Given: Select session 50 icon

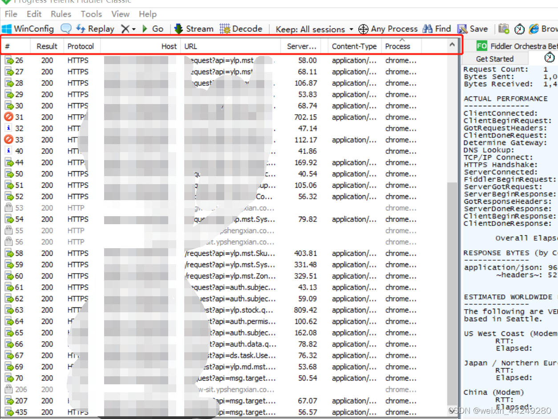Looking at the screenshot, I should [x=9, y=174].
